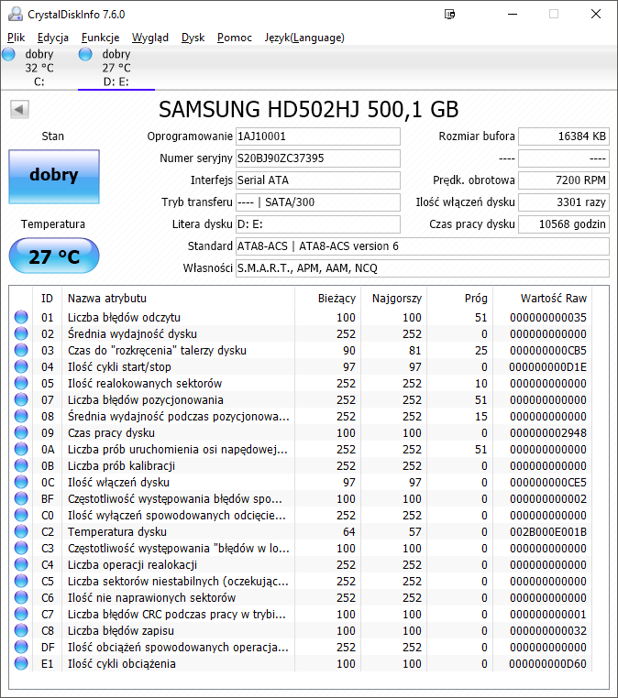Click the power on count 3301 razy
Viewport: 618px width, 698px height.
pos(564,202)
